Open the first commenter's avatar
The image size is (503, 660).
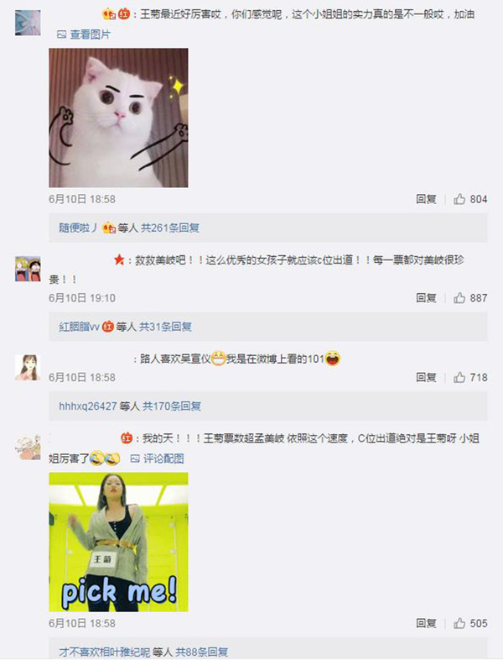28,23
